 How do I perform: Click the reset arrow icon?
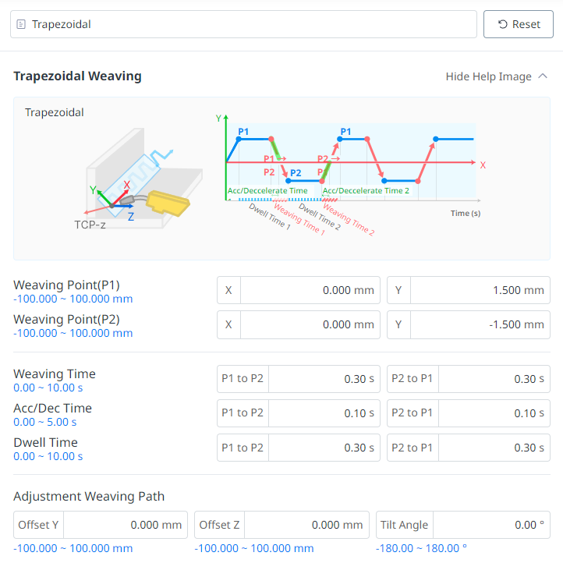503,24
